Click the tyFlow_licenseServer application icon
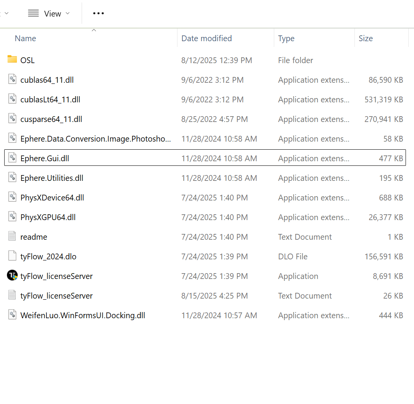The image size is (414, 404). click(x=12, y=275)
